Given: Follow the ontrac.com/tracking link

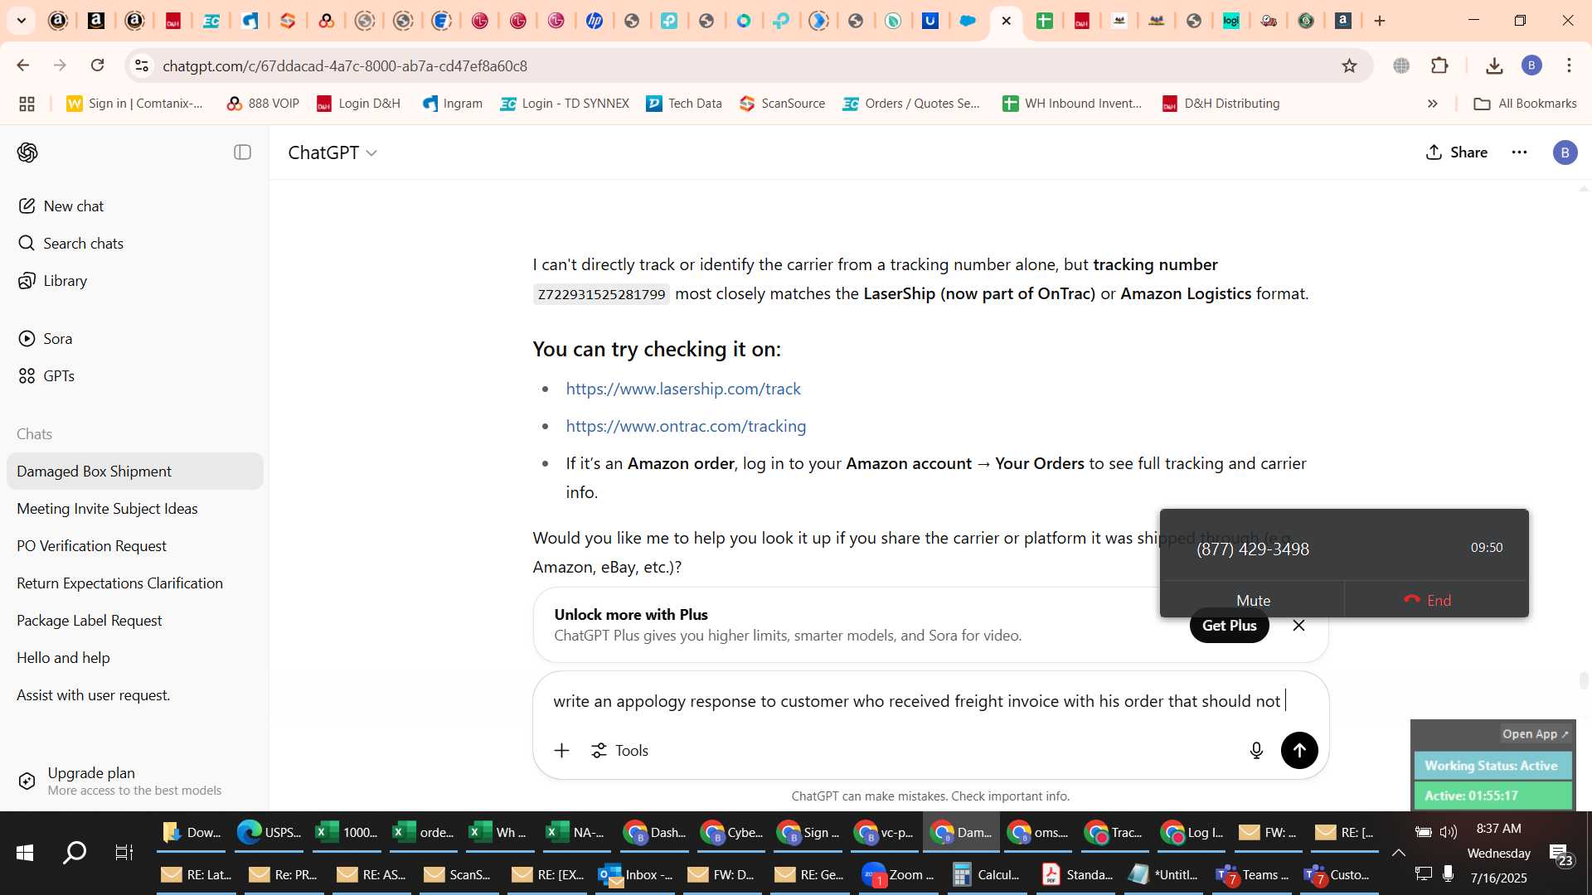Looking at the screenshot, I should click(686, 426).
